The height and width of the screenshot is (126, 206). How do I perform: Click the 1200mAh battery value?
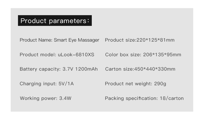[x=86, y=69]
